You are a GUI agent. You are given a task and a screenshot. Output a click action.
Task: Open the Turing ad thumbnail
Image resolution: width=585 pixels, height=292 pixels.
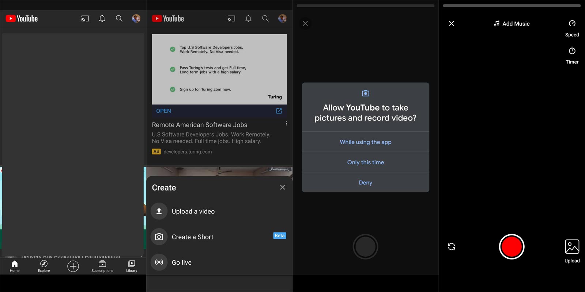(219, 69)
